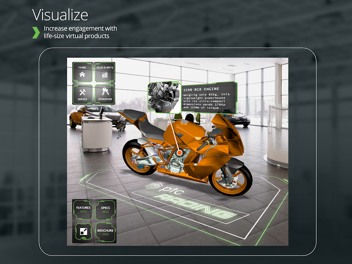Select the 1190 RC8 ENGINE heading
Viewport: 352px width, 264px height.
pos(201,89)
